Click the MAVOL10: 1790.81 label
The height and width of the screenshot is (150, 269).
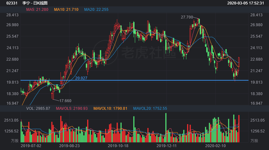coord(110,109)
